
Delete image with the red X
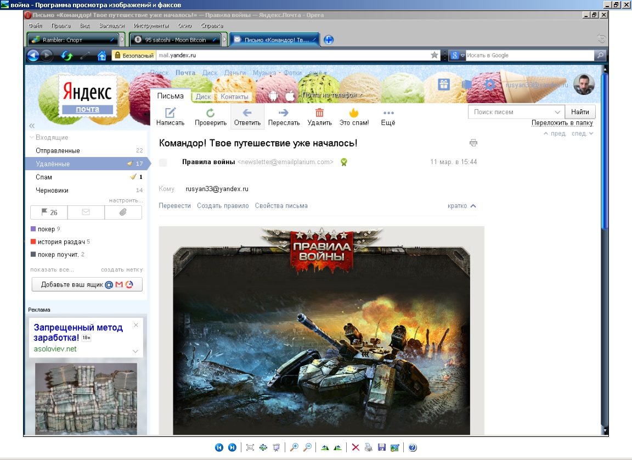click(356, 447)
